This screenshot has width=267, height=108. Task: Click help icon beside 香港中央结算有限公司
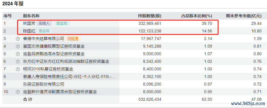click(x=18, y=39)
